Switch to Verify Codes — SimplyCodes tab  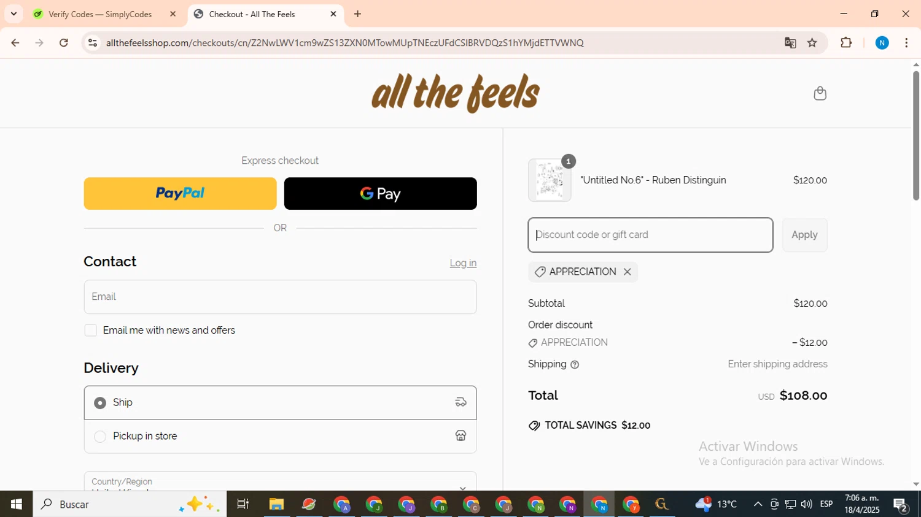[105, 13]
